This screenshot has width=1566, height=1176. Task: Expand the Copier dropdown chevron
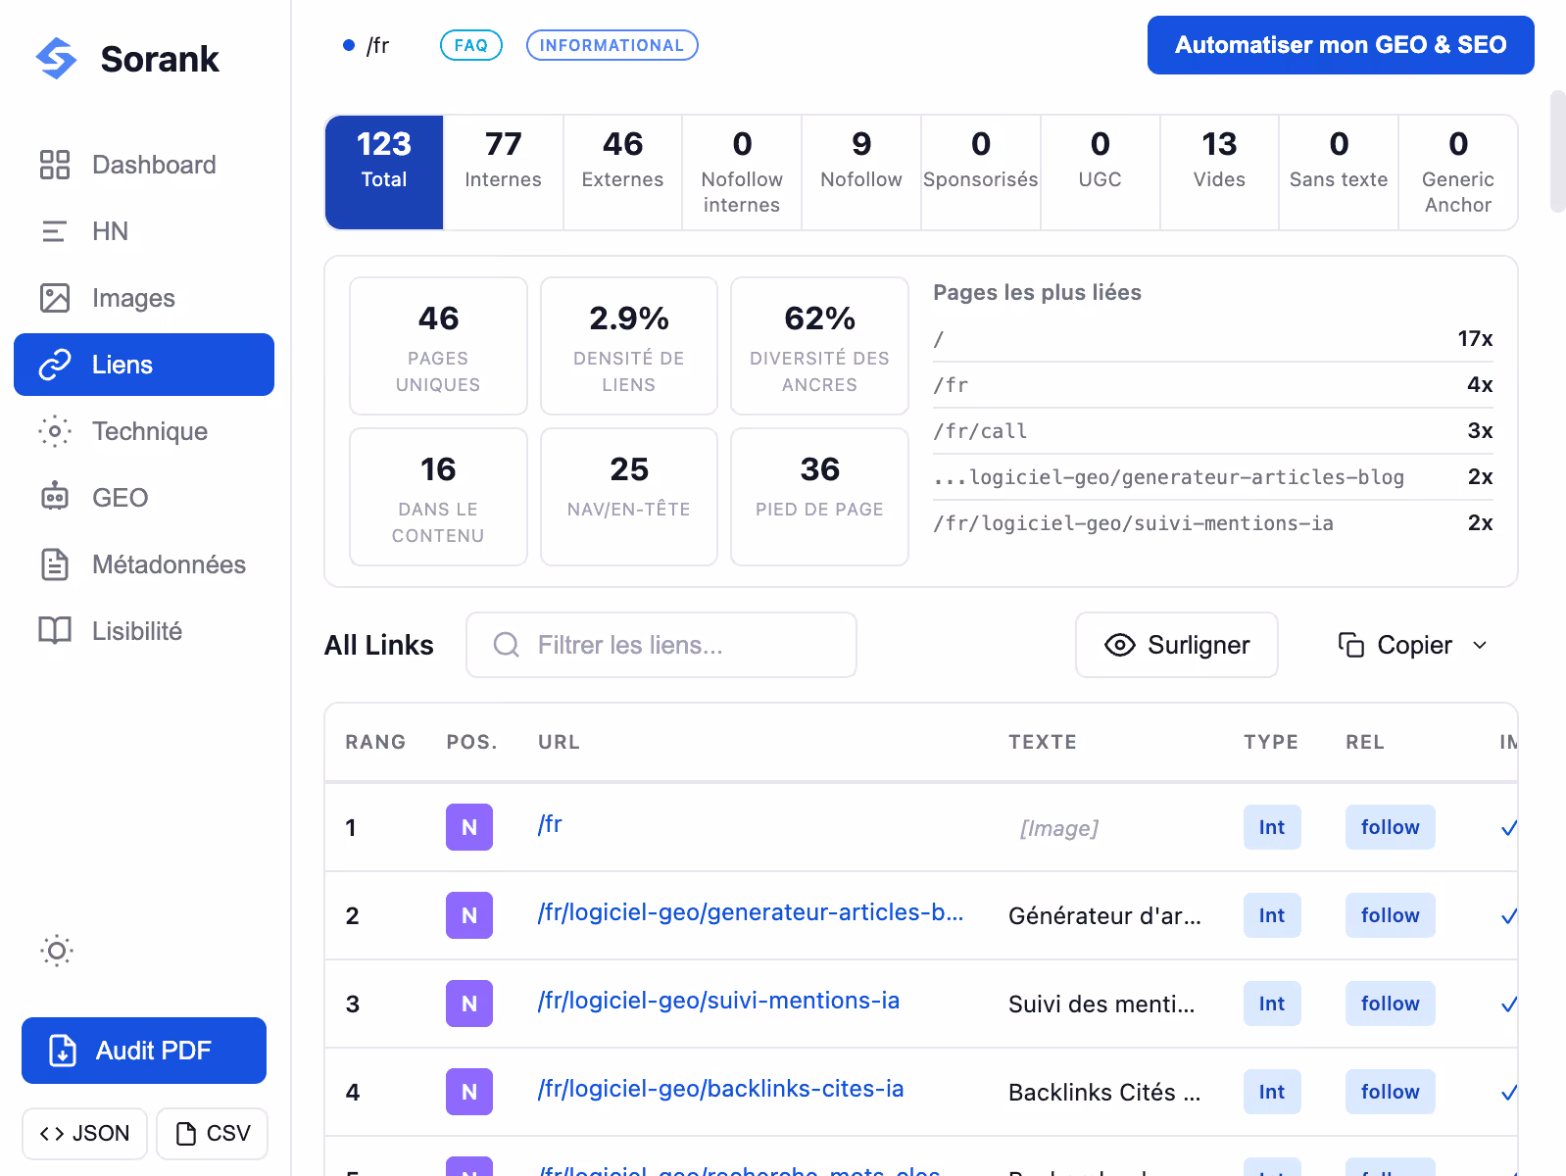(x=1480, y=645)
